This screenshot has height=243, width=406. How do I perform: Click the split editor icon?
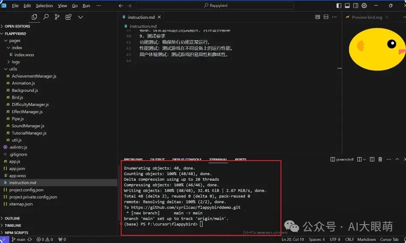point(326,17)
